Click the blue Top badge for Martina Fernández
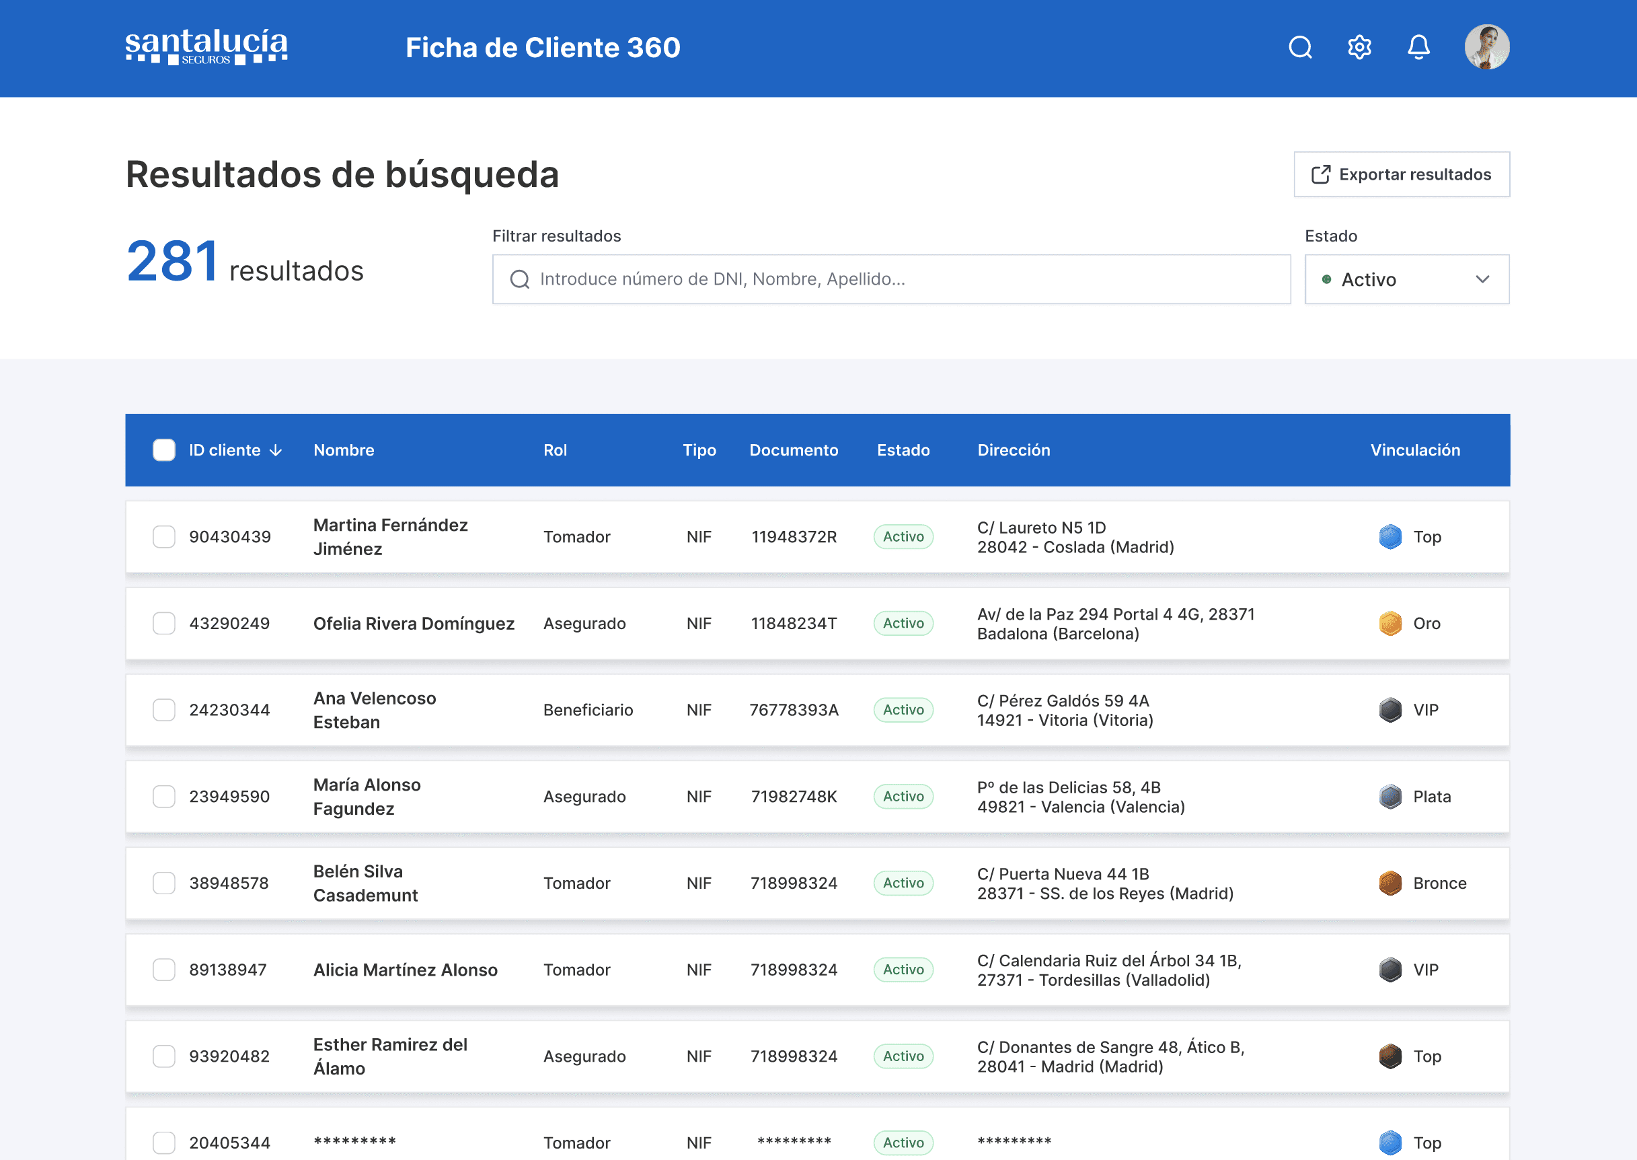This screenshot has height=1160, width=1637. [x=1390, y=537]
